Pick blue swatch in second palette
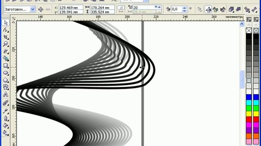Viewport: 261px width, 146px height. pyautogui.click(x=256, y=97)
